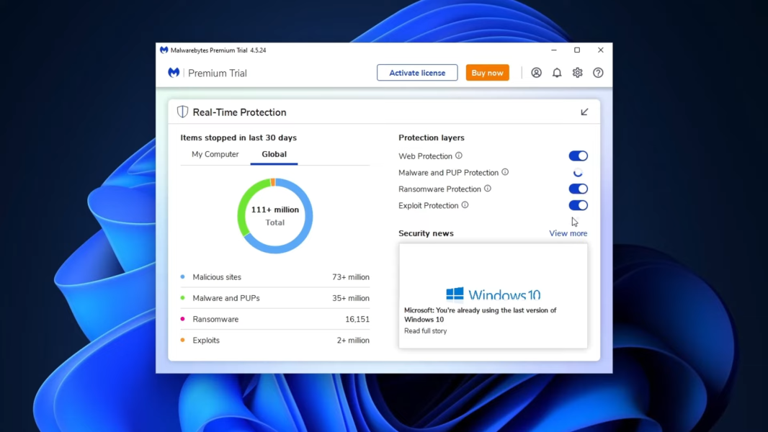This screenshot has width=768, height=432.
Task: Click the Real-Time Protection heading
Action: [x=239, y=112]
